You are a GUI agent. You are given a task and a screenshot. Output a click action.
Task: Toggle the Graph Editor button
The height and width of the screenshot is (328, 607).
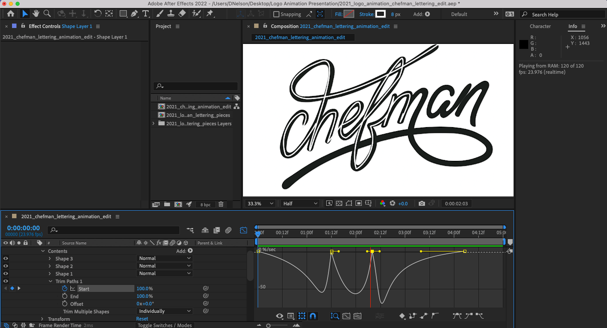(x=243, y=230)
